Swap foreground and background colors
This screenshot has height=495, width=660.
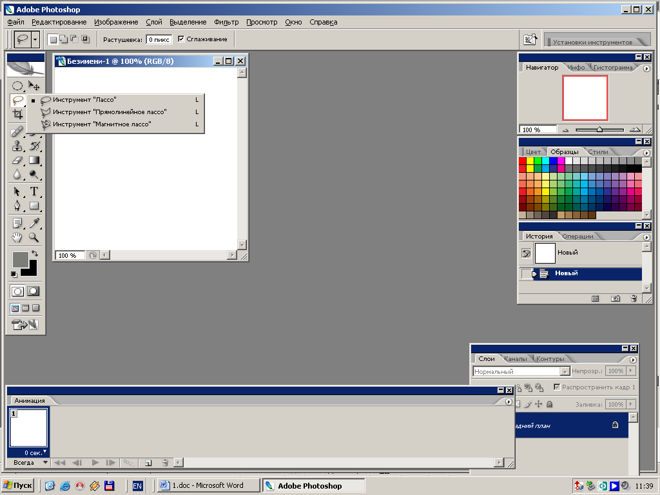tap(35, 253)
